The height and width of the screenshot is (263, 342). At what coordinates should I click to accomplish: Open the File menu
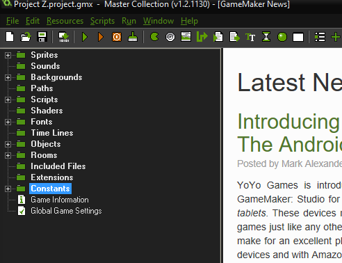[x=13, y=21]
